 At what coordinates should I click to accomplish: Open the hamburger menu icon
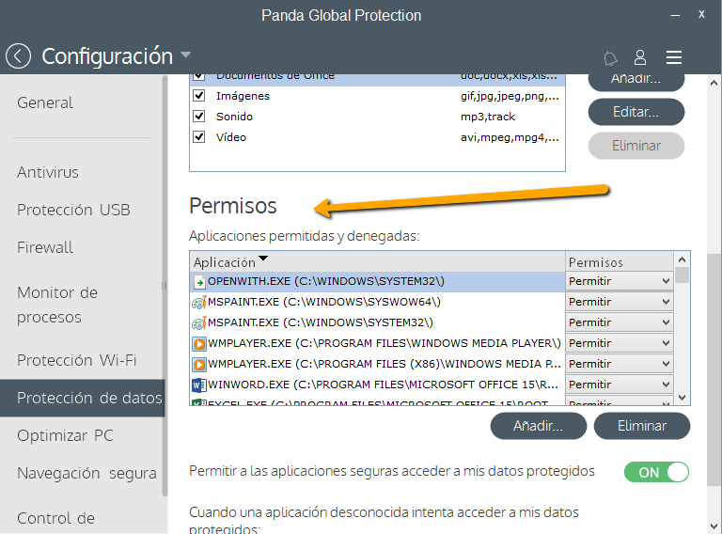(x=674, y=57)
